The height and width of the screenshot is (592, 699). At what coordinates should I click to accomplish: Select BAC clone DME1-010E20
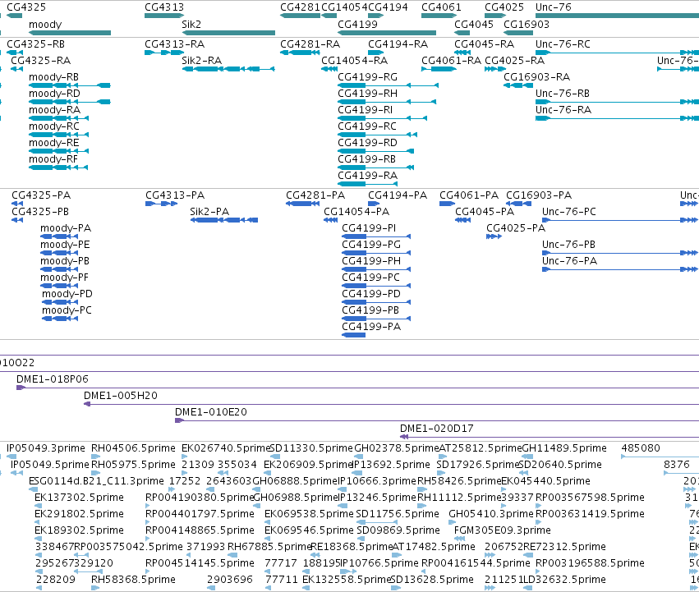point(437,420)
